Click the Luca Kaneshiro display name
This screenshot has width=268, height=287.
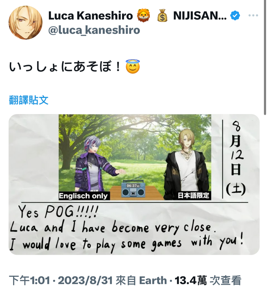click(x=90, y=16)
